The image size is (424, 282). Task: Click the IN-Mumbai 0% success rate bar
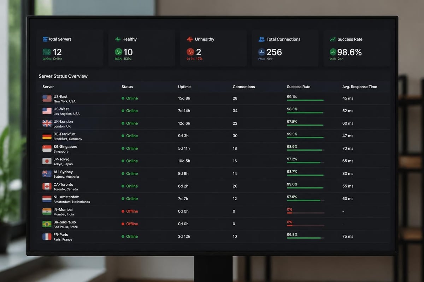click(x=306, y=213)
